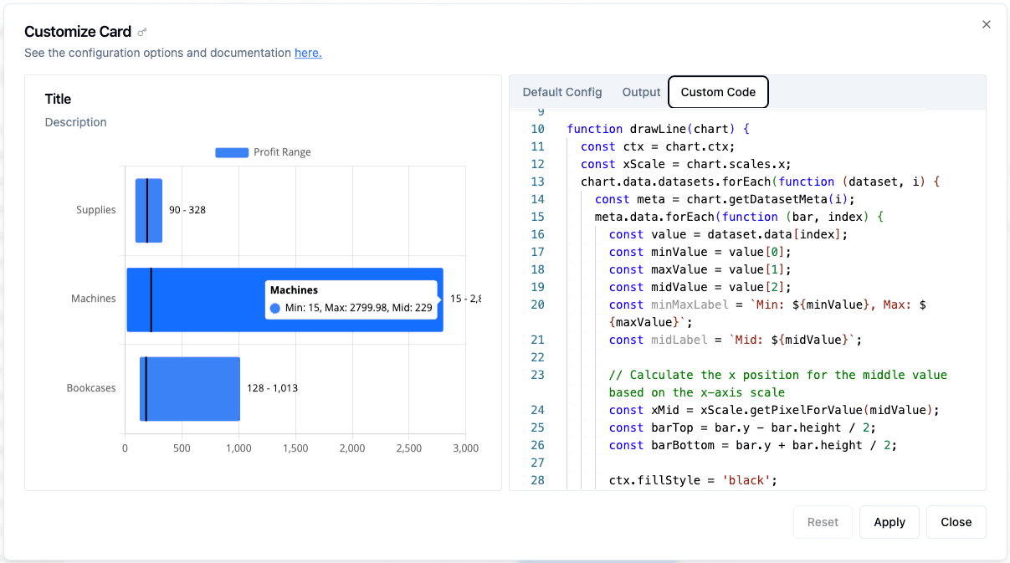The image size is (1010, 563).
Task: Click the Close button at bottom right
Action: pos(956,522)
